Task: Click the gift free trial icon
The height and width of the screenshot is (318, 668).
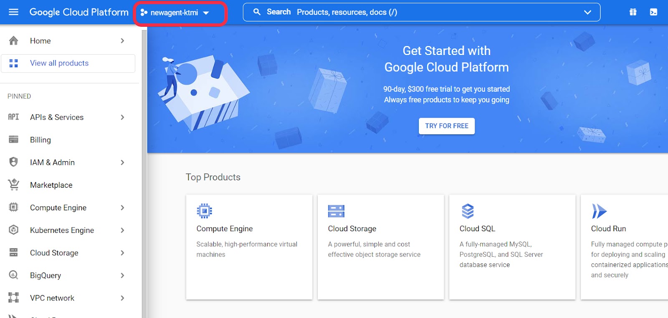Action: (633, 12)
